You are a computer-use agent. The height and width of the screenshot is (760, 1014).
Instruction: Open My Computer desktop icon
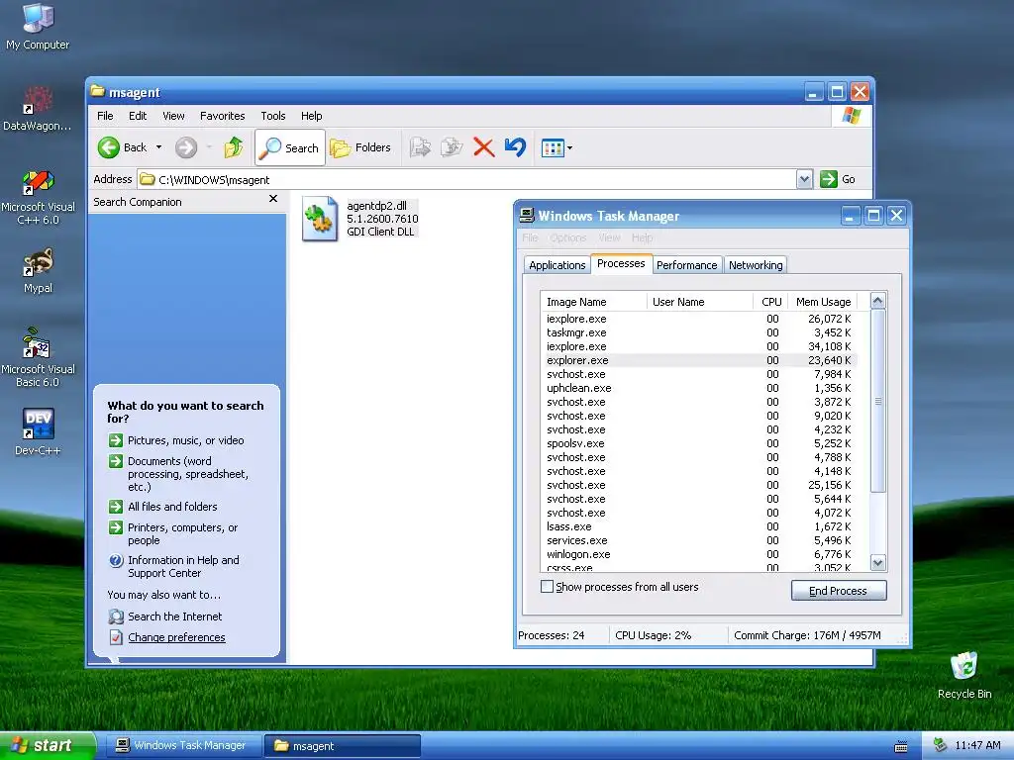[x=38, y=26]
